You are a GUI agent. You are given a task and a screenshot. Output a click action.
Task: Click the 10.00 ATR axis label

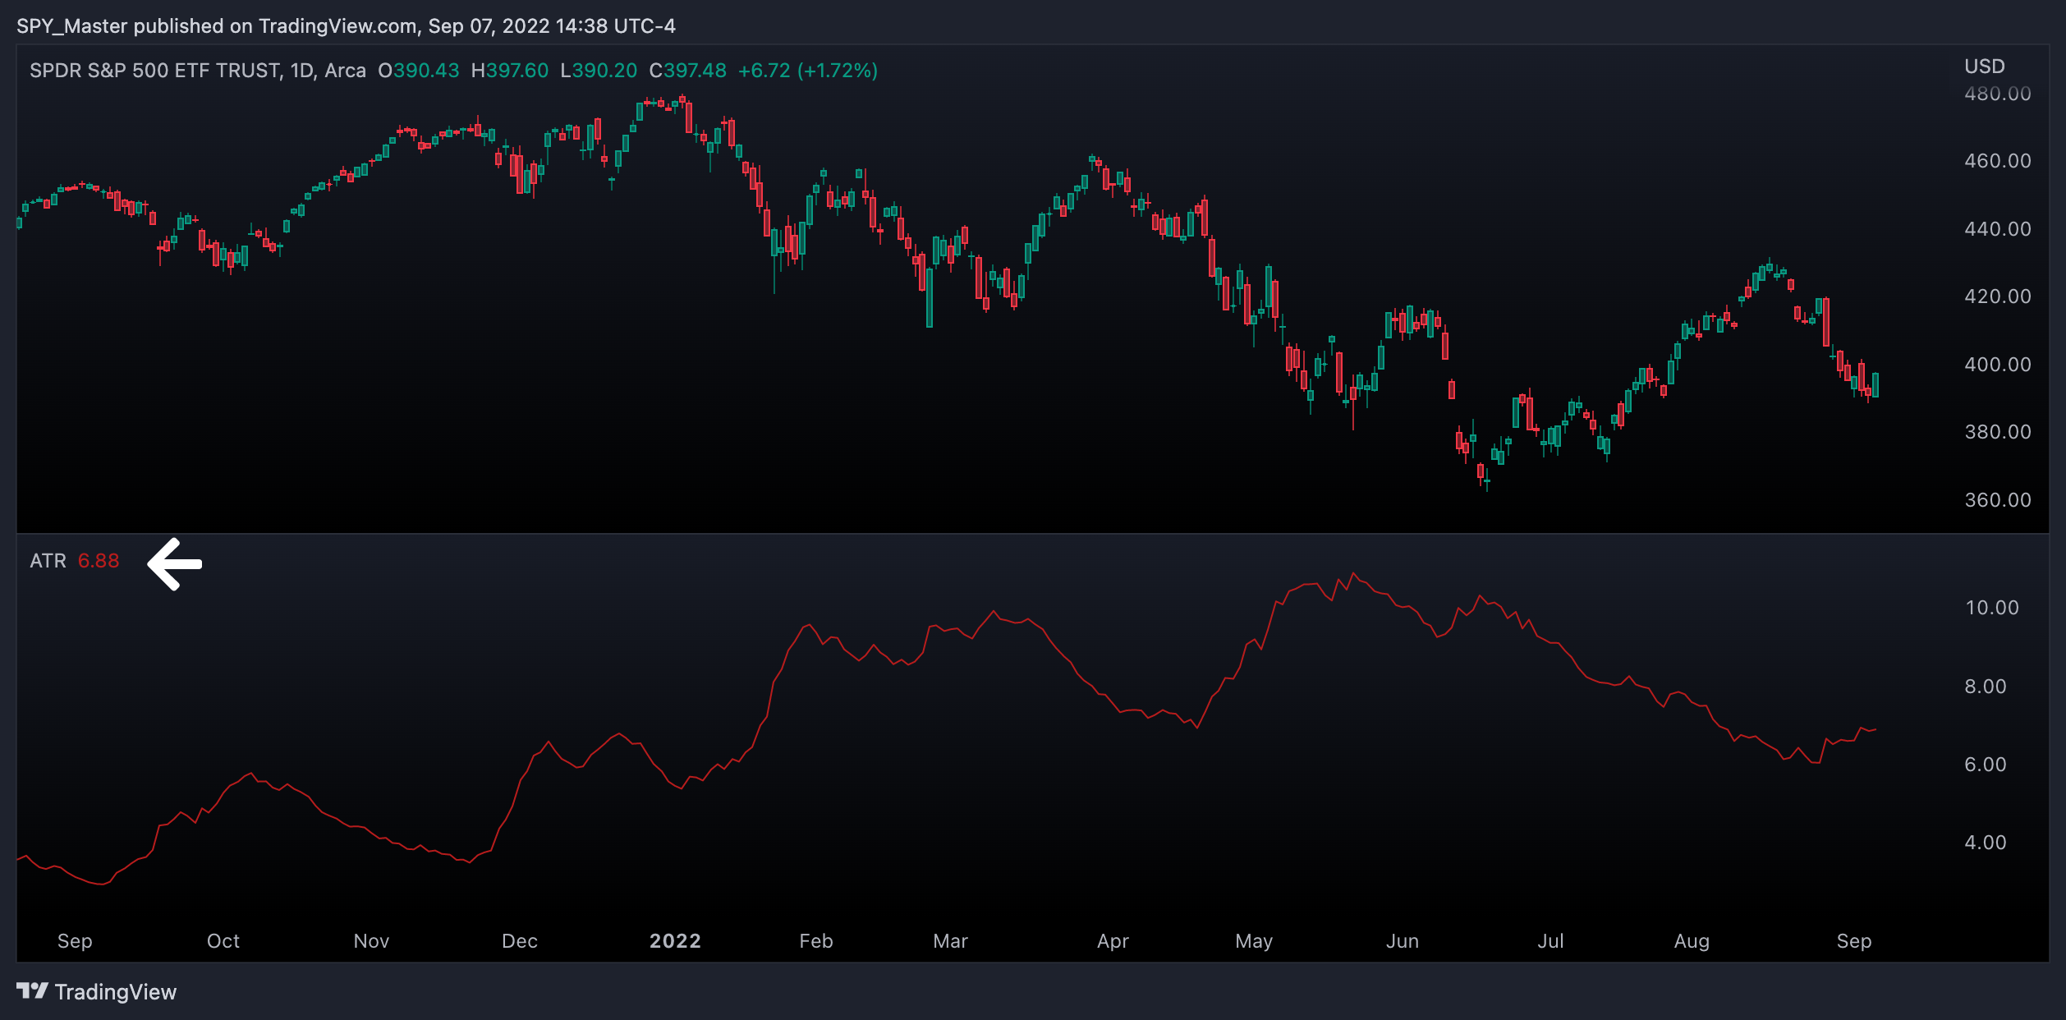pyautogui.click(x=1992, y=608)
